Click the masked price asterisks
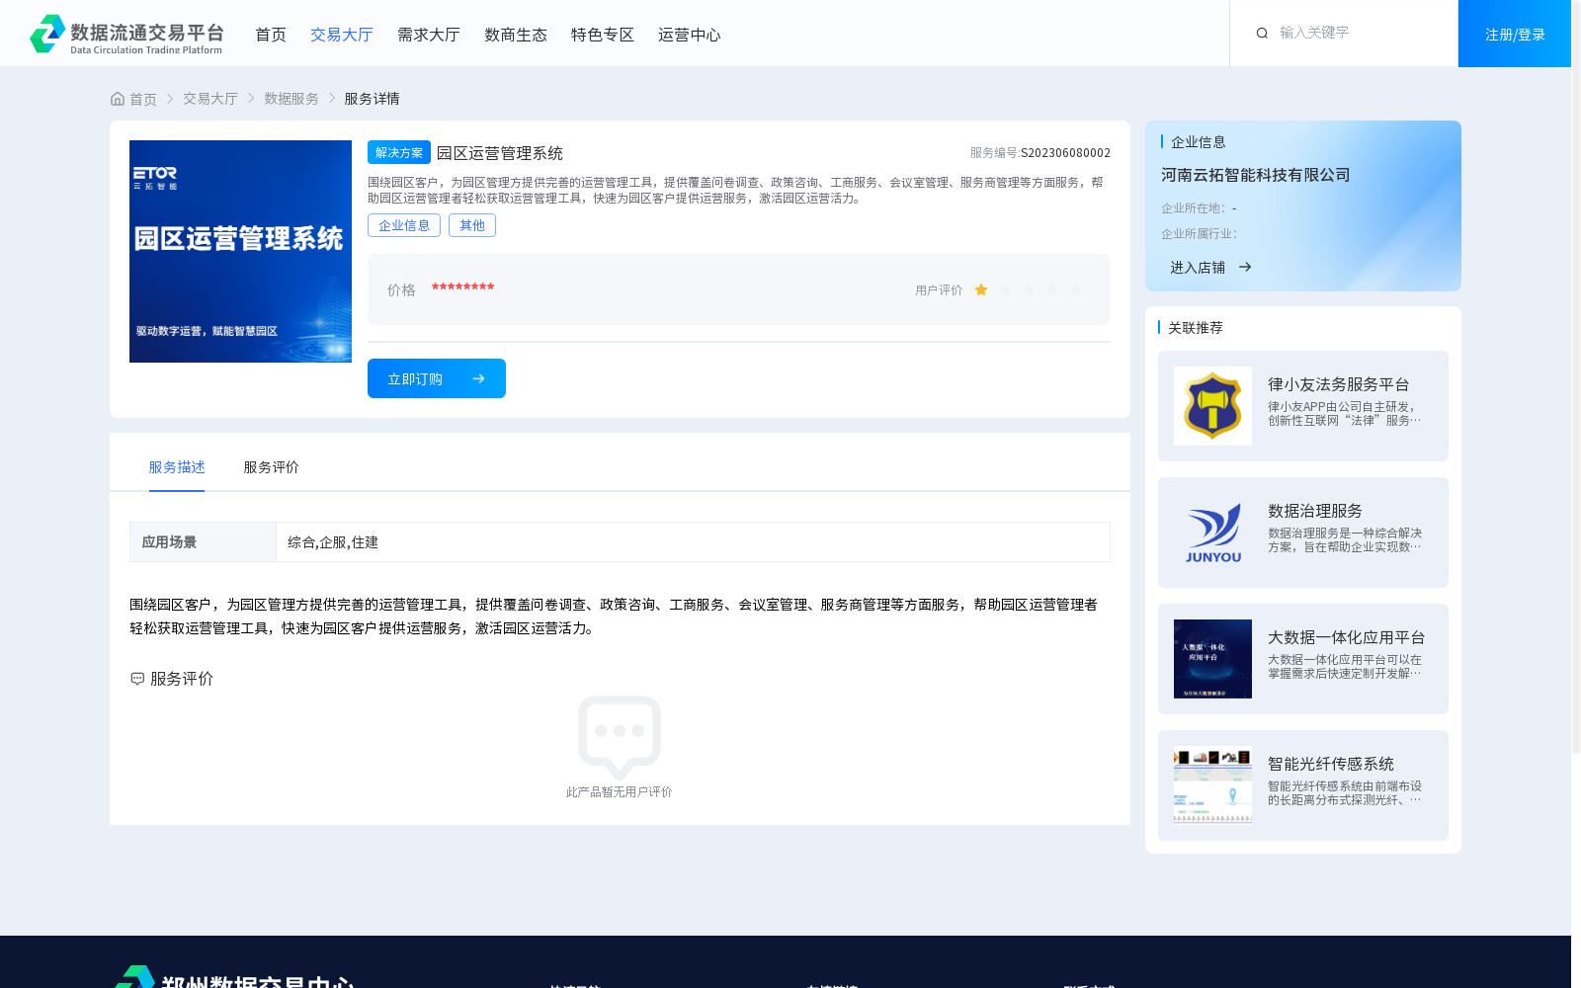 [x=462, y=288]
